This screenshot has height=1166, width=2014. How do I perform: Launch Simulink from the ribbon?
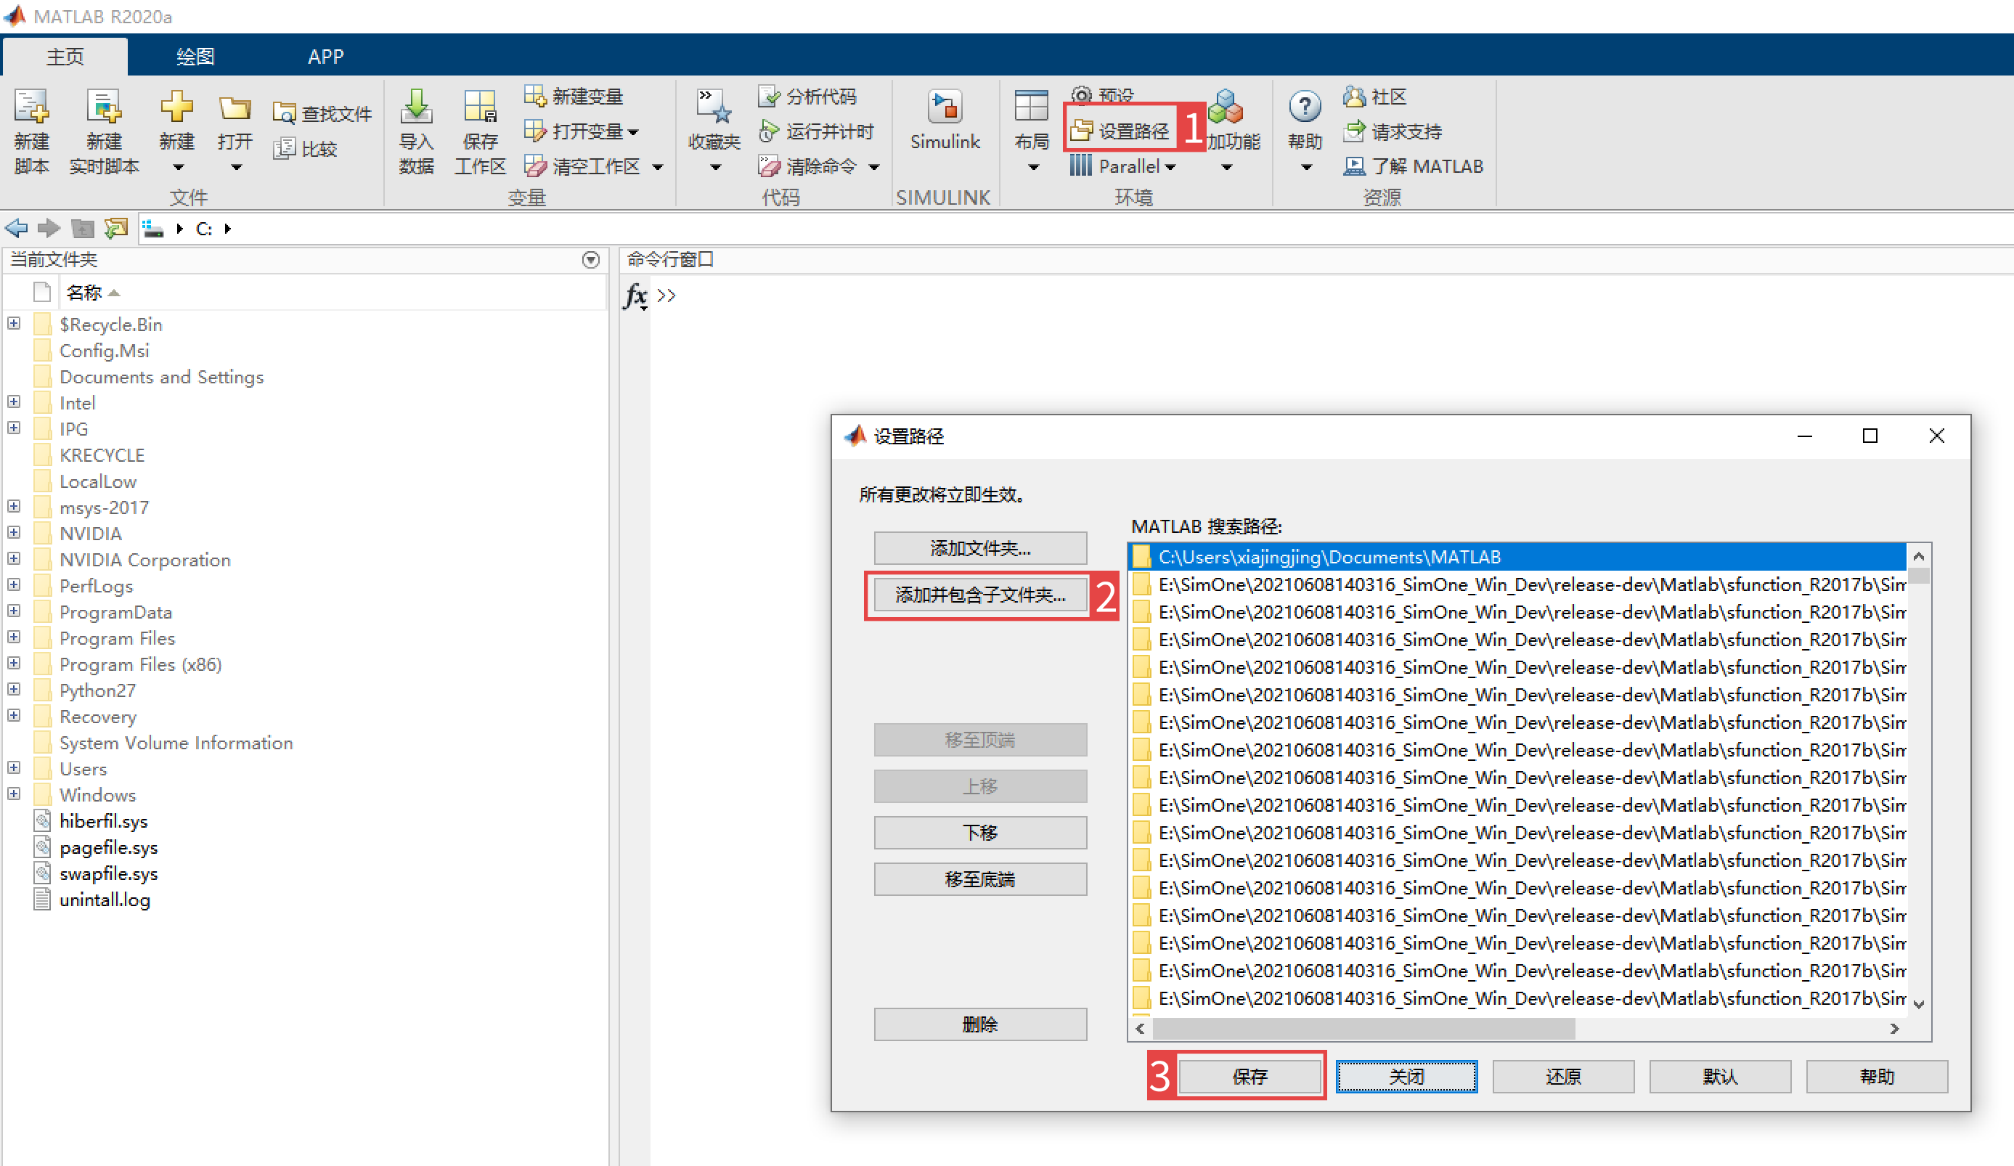(x=945, y=120)
